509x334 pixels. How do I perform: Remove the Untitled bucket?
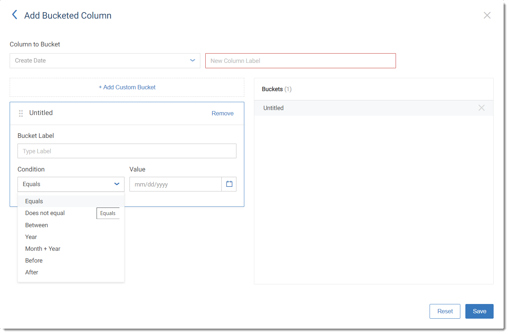[x=222, y=113]
